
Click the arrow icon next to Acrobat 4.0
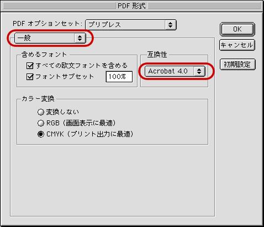[199, 71]
